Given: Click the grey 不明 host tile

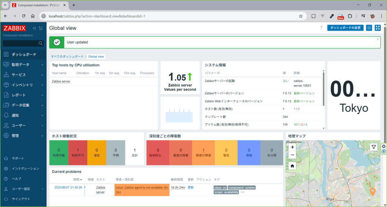Looking at the screenshot, I should coord(116,153).
